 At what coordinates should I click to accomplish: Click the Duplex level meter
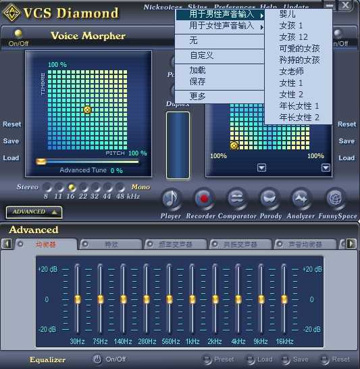pos(178,145)
